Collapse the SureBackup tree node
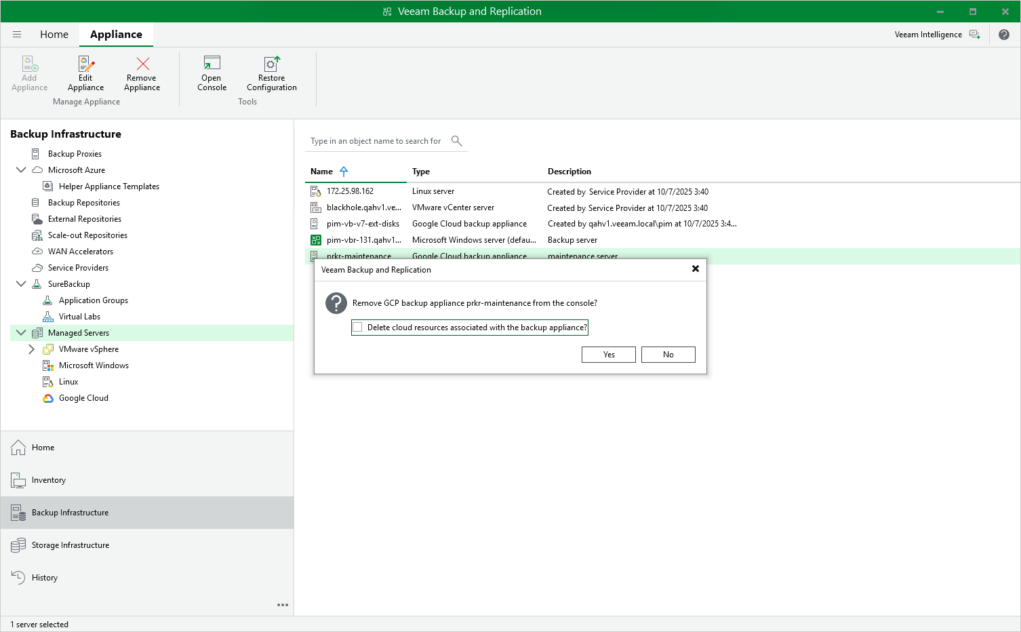Screen dimensions: 1021x632 (x=21, y=284)
